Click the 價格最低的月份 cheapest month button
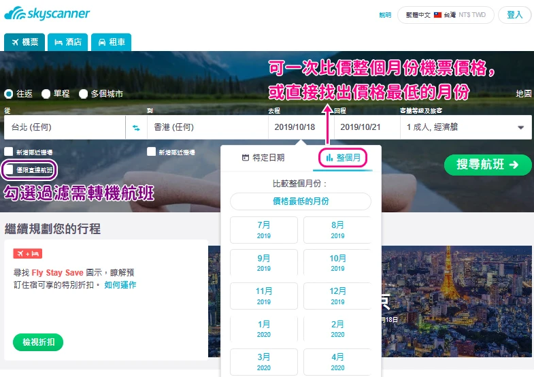The height and width of the screenshot is (377, 534). (x=300, y=201)
